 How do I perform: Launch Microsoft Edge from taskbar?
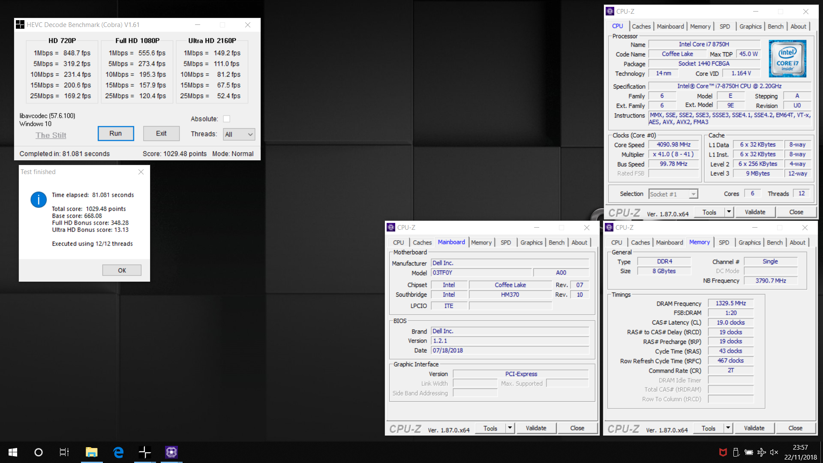coord(118,452)
